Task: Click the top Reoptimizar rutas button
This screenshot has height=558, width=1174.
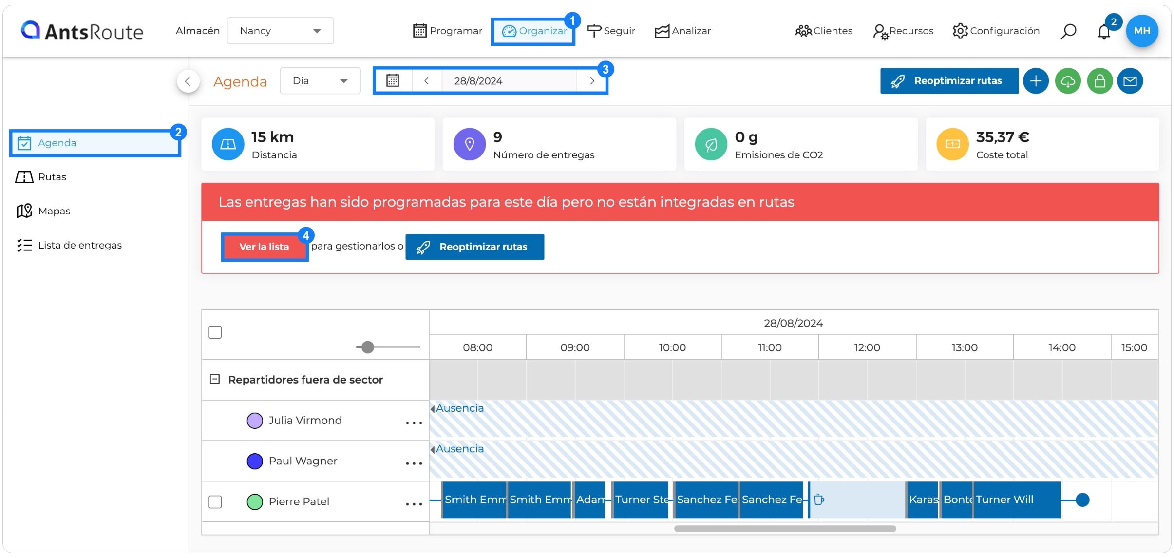Action: point(949,81)
